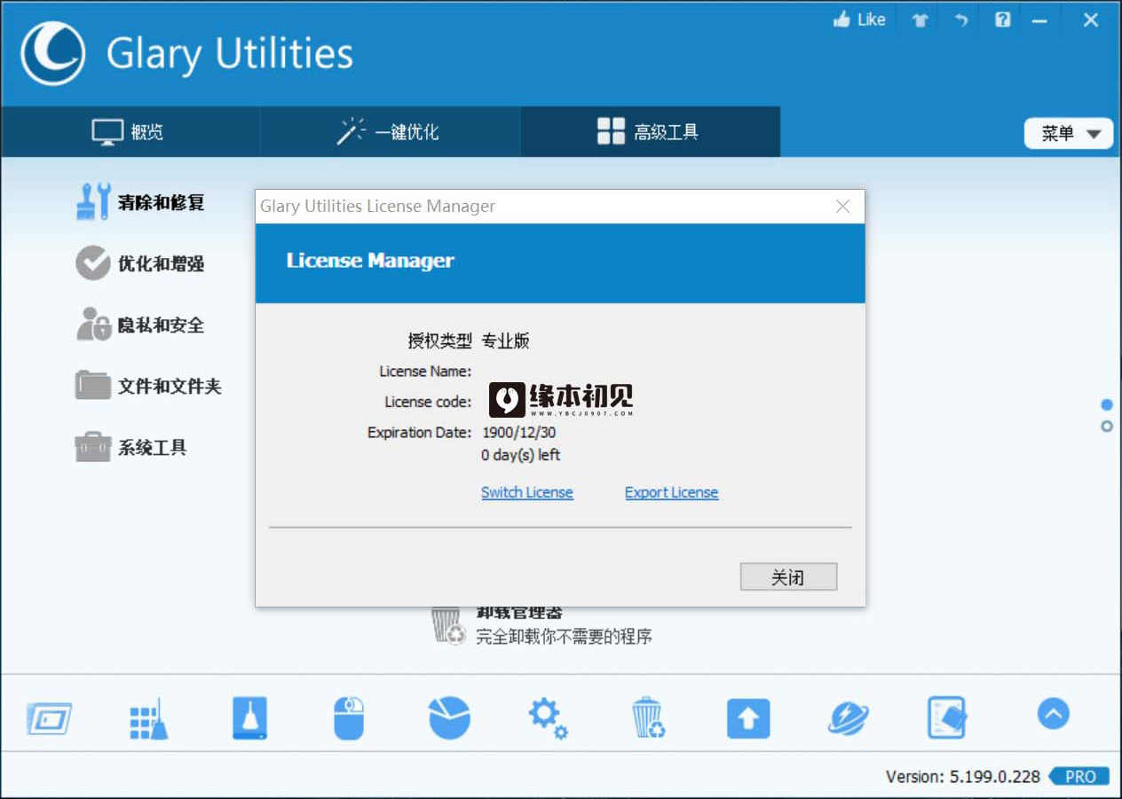The image size is (1122, 799).
Task: Click the Switch License link
Action: click(x=527, y=492)
